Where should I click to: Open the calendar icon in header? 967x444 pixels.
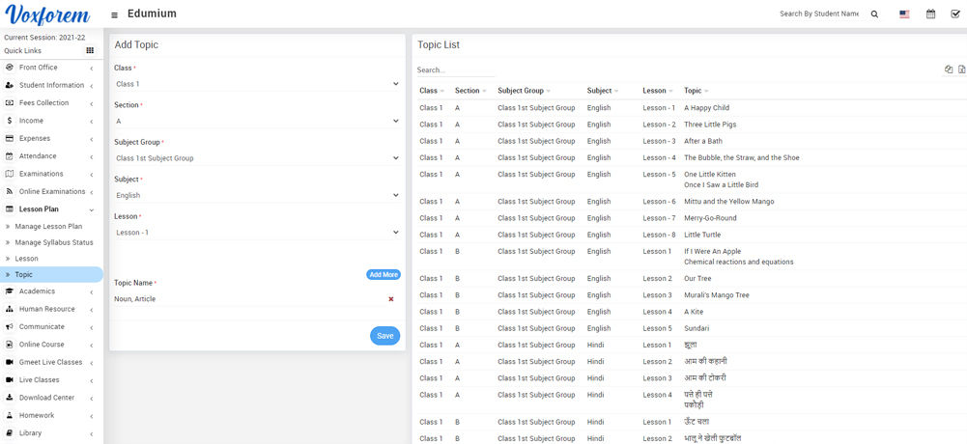(x=930, y=14)
